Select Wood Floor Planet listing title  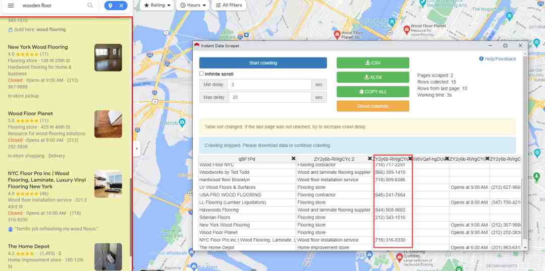[30, 113]
